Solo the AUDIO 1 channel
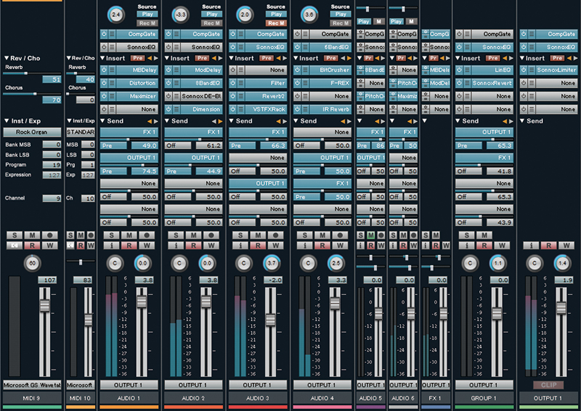This screenshot has height=411, width=581. (x=112, y=235)
